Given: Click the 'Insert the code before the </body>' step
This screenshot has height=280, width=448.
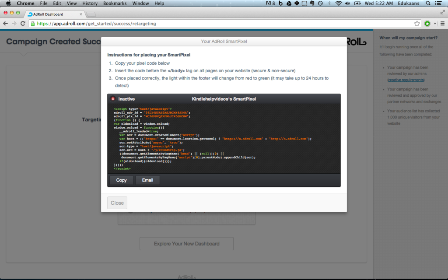Looking at the screenshot, I should coord(205,70).
